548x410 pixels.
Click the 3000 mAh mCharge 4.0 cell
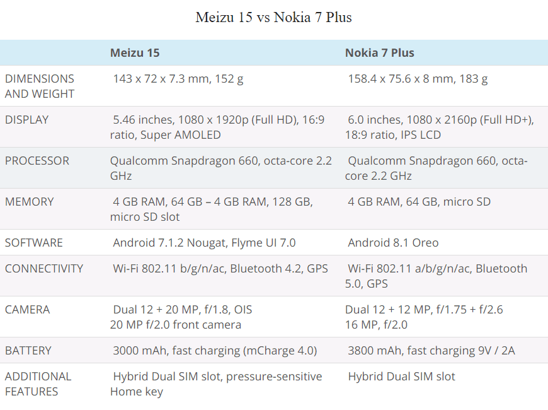(215, 351)
